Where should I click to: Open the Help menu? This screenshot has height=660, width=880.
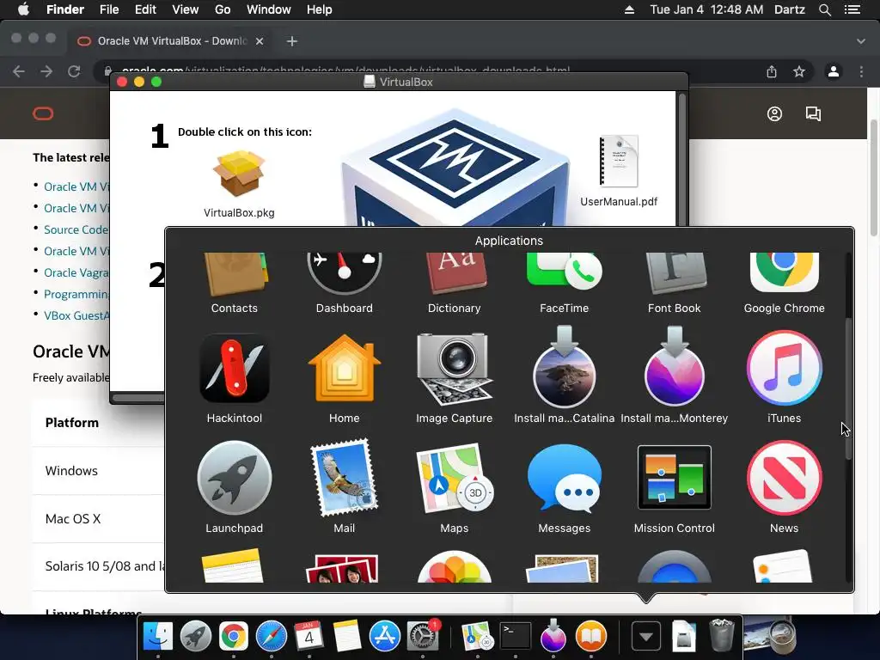click(x=320, y=9)
